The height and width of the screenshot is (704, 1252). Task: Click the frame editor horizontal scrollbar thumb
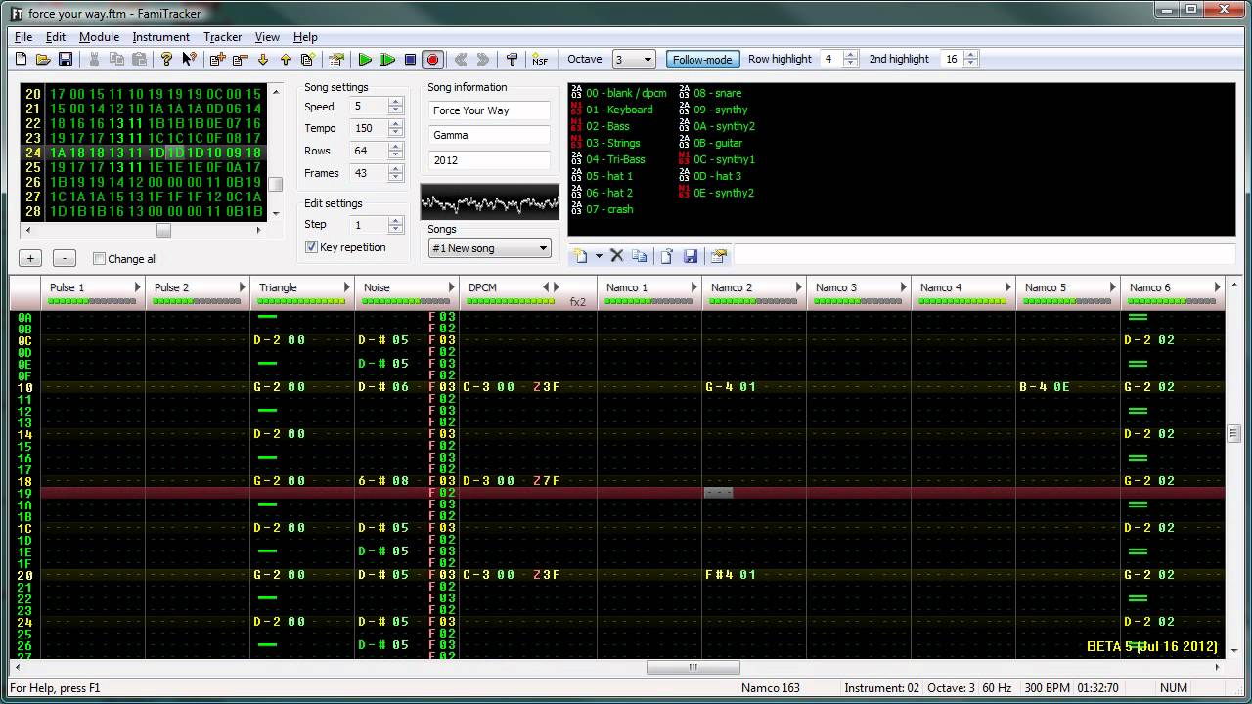[163, 231]
